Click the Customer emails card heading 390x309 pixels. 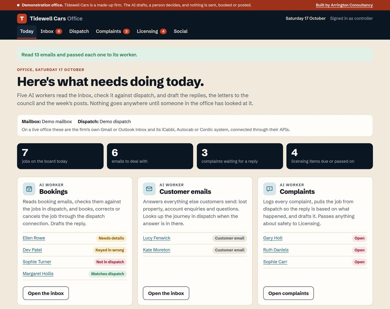185,192
